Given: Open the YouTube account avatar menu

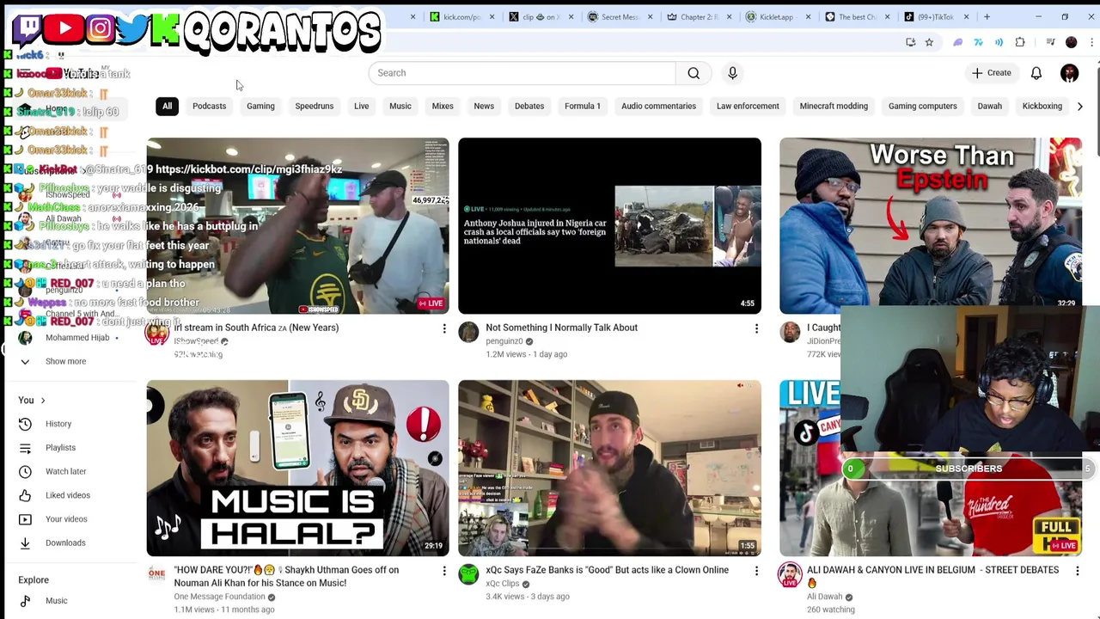Looking at the screenshot, I should (x=1069, y=73).
